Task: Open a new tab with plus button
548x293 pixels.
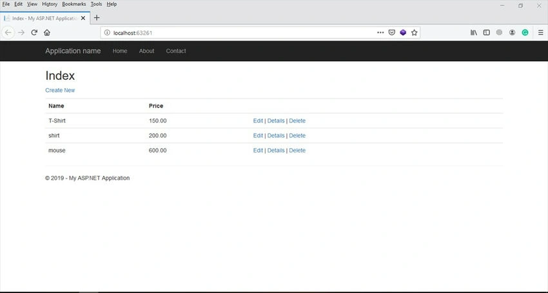Action: click(97, 18)
